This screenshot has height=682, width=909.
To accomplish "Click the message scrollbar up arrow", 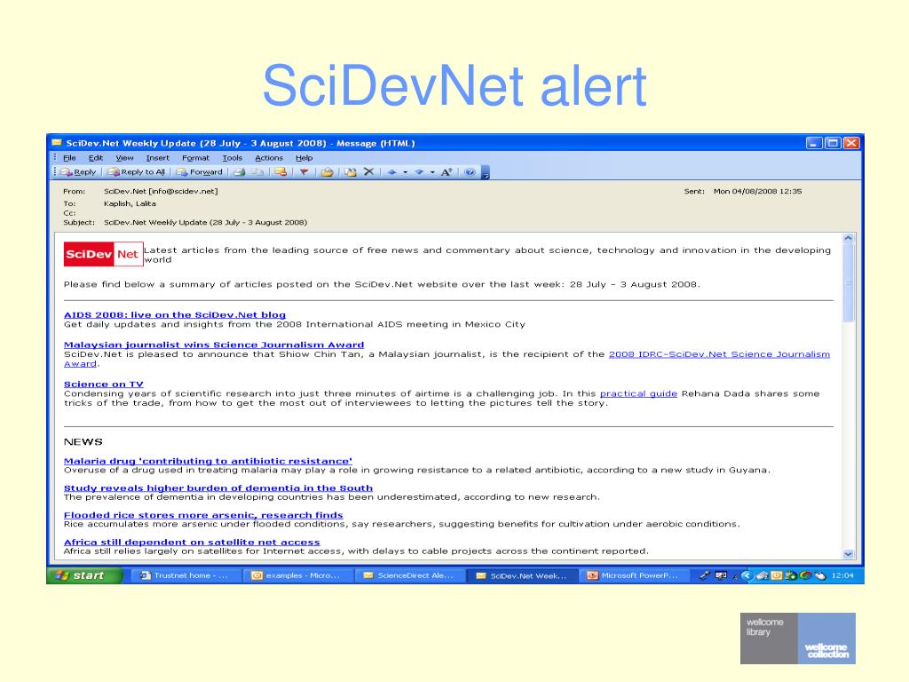I will pyautogui.click(x=848, y=238).
